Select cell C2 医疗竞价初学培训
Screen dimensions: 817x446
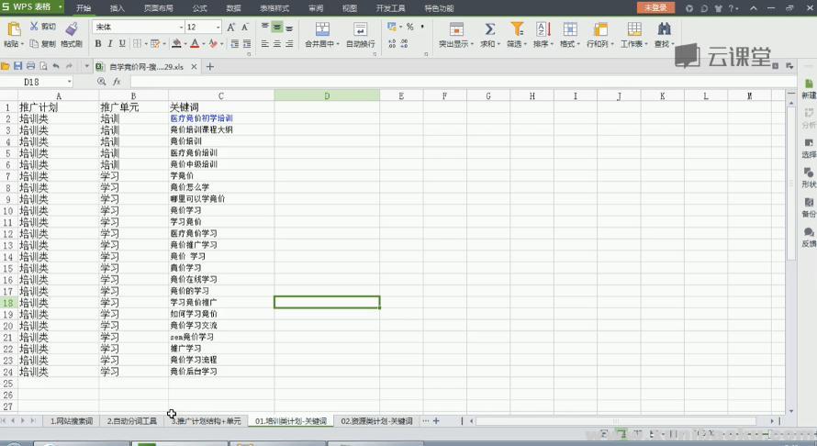(220, 118)
